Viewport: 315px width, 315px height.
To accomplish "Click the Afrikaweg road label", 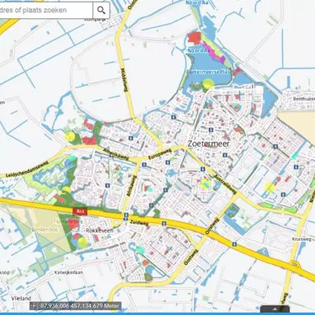I will click(132, 186).
